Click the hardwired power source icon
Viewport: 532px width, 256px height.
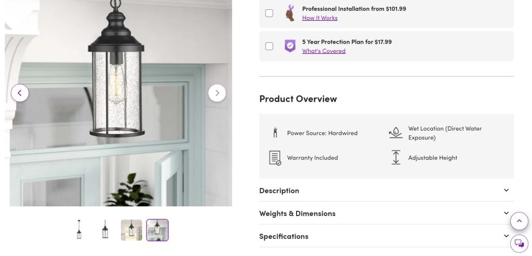[x=275, y=133]
